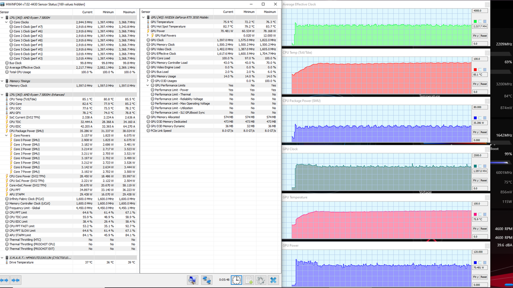
Task: Collapse the Core Clocks tree node
Action: coord(6,22)
